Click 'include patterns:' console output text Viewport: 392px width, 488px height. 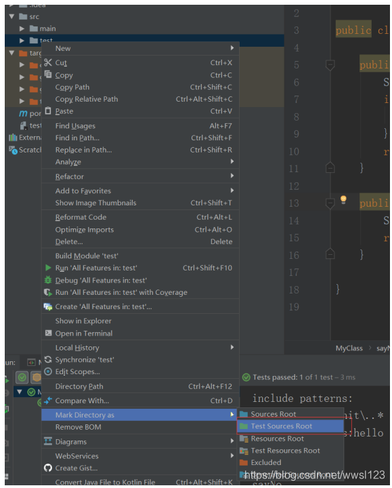302,399
